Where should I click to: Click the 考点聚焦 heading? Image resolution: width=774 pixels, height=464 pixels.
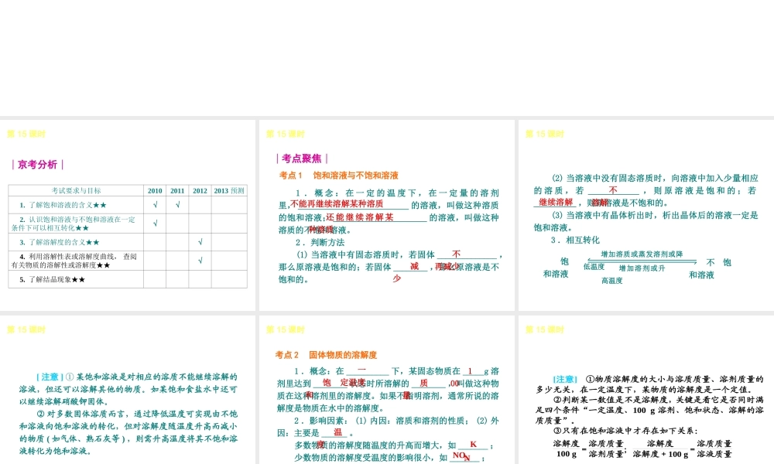(x=302, y=159)
